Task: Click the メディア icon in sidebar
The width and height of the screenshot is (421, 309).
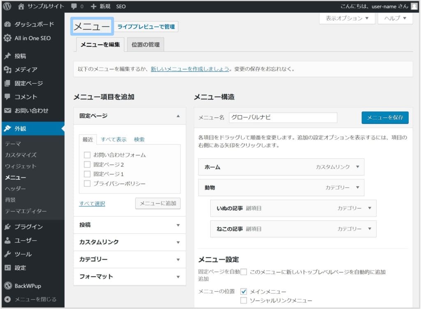Action: tap(7, 70)
